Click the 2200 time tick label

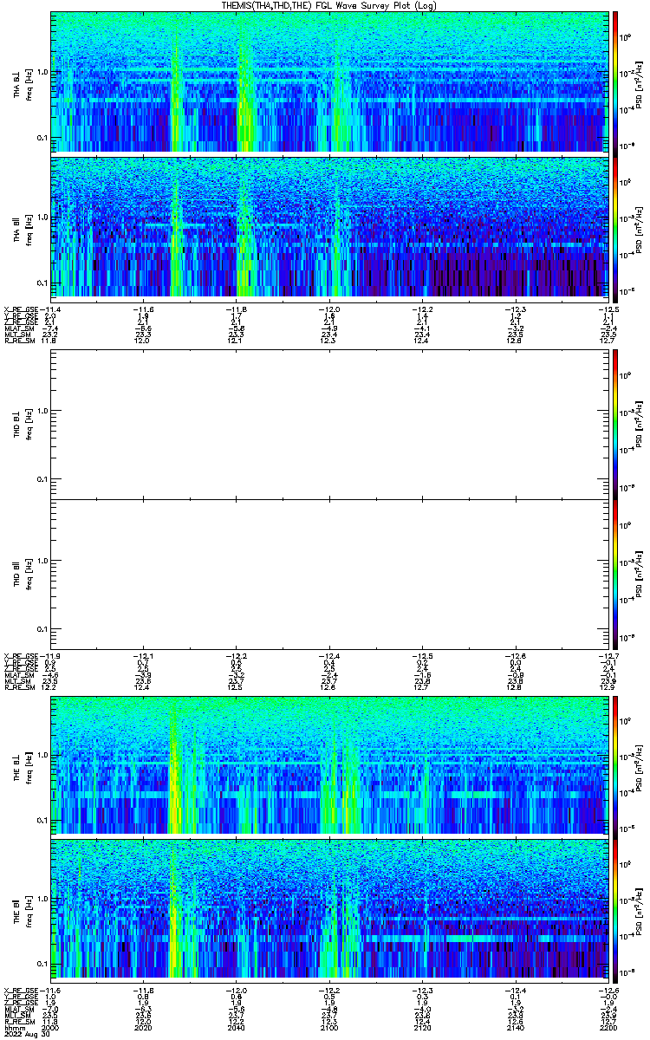point(607,1026)
